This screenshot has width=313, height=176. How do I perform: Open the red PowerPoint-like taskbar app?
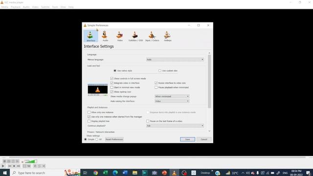pyautogui.click(x=164, y=173)
